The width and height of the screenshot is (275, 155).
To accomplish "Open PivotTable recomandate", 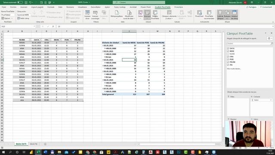I will pyautogui.click(x=209, y=15).
